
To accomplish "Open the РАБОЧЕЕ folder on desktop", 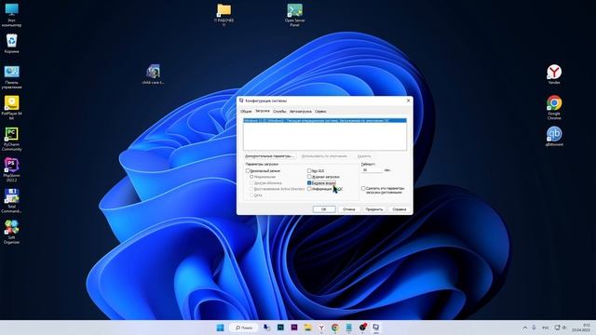I will coord(223,15).
